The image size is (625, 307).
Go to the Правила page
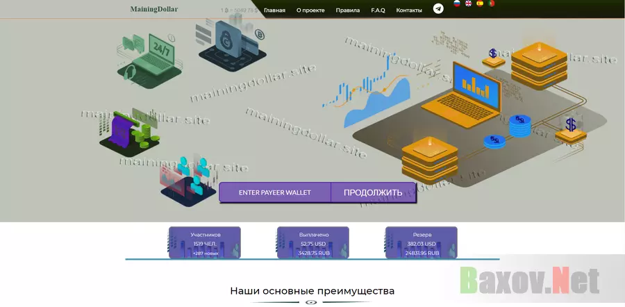coord(348,10)
